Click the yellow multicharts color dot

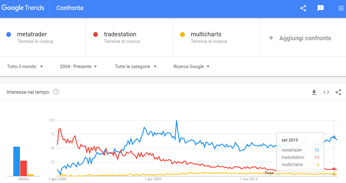click(182, 34)
